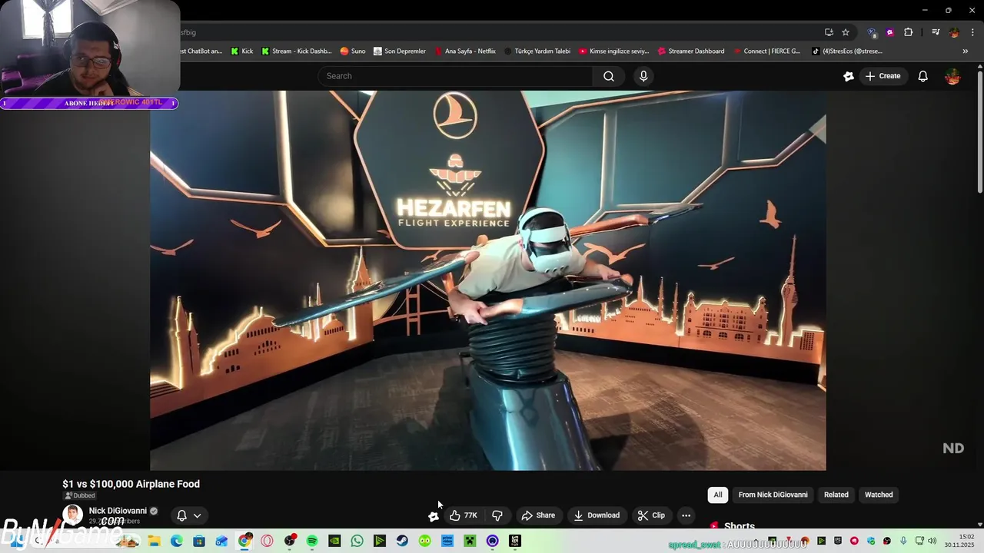Screen dimensions: 984x553
Task: Open the Stream - Kick Dashb... bookmark
Action: click(x=296, y=51)
